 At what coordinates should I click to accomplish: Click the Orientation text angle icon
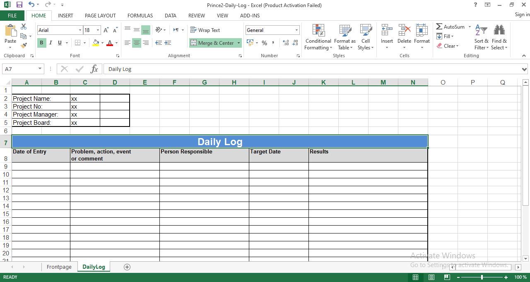point(159,30)
